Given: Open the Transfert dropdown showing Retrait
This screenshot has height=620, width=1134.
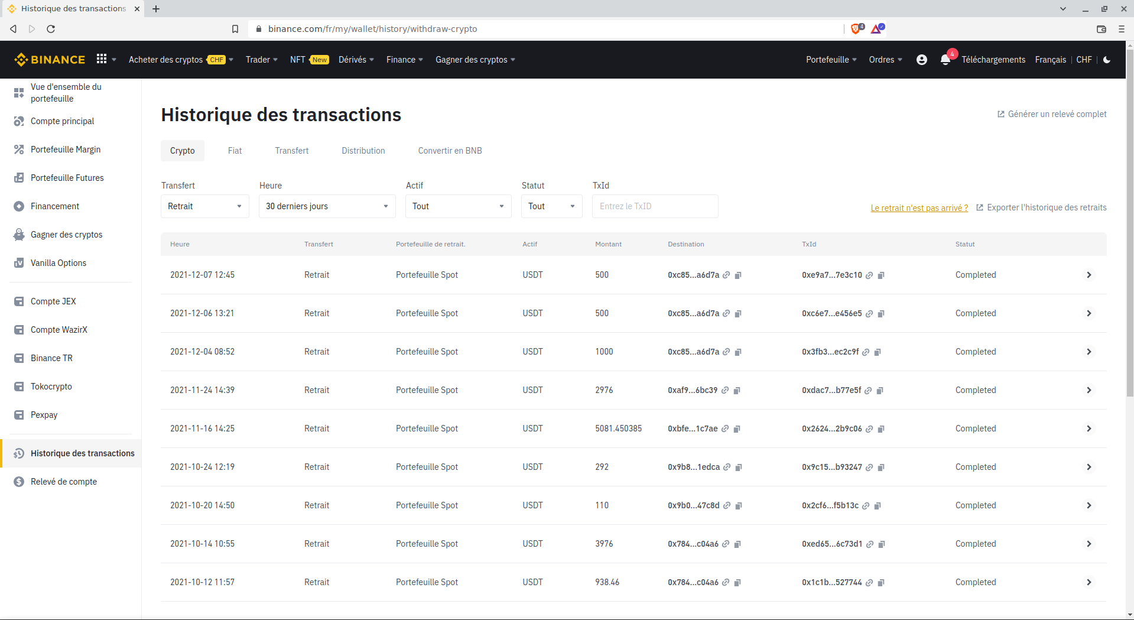Looking at the screenshot, I should tap(204, 206).
